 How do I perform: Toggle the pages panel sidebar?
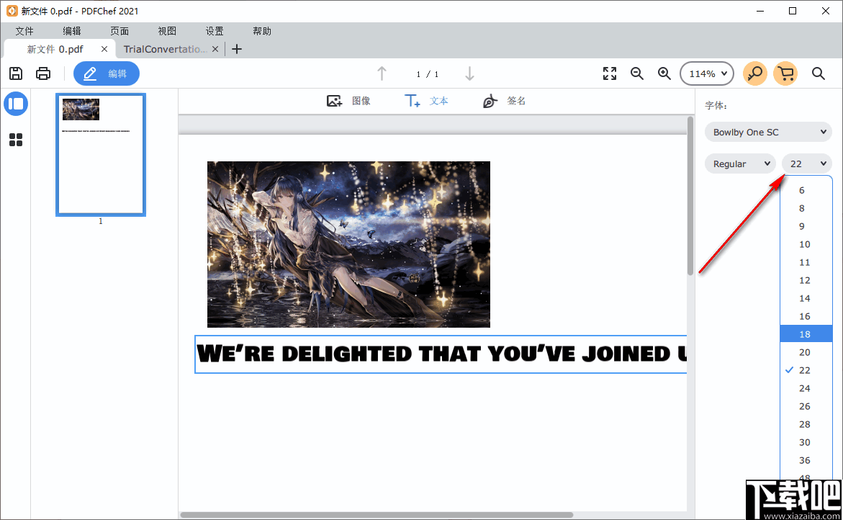pyautogui.click(x=16, y=104)
